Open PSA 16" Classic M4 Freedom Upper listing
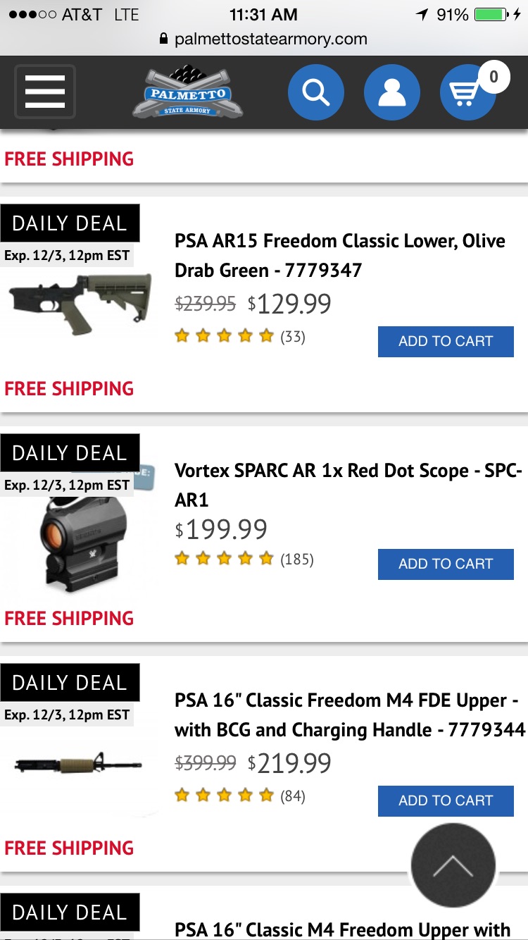Image resolution: width=528 pixels, height=940 pixels. click(x=342, y=929)
